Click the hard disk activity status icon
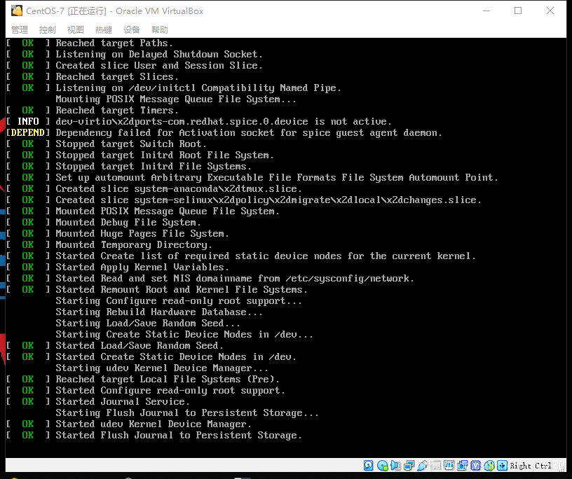 tap(369, 466)
